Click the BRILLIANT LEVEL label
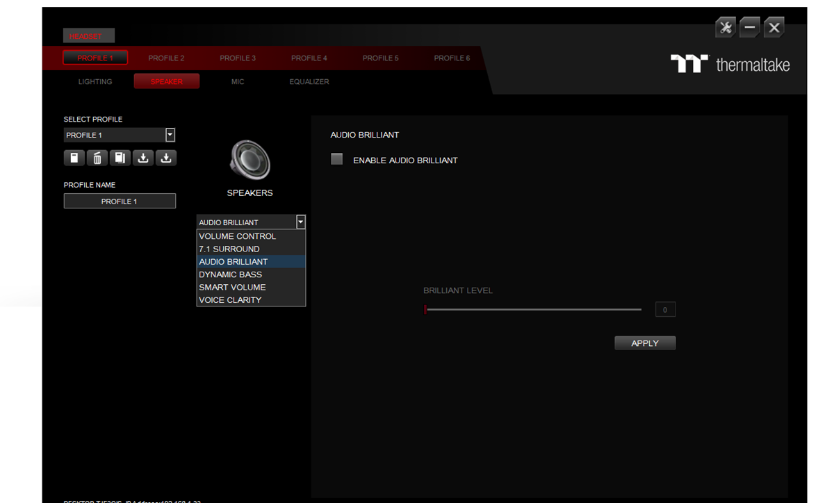 click(x=458, y=290)
